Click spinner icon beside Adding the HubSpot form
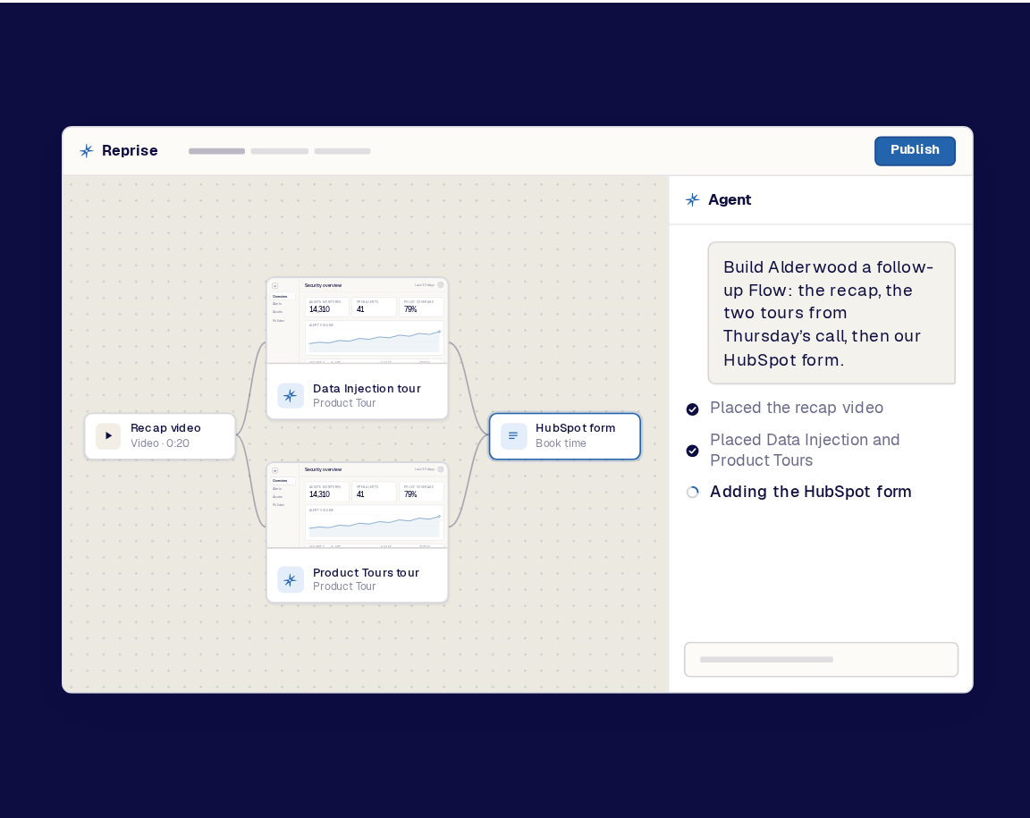Viewport: 1030px width, 818px height. pyautogui.click(x=692, y=492)
